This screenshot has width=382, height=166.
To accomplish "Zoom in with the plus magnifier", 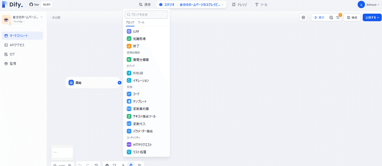I will (69, 165).
